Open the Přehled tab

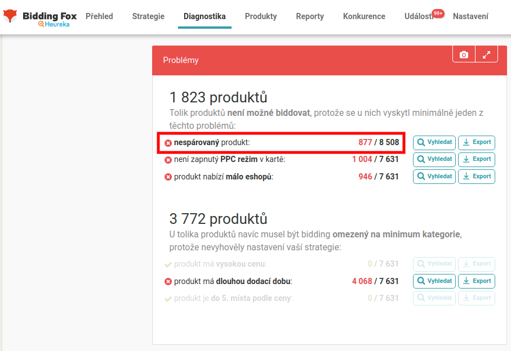99,16
